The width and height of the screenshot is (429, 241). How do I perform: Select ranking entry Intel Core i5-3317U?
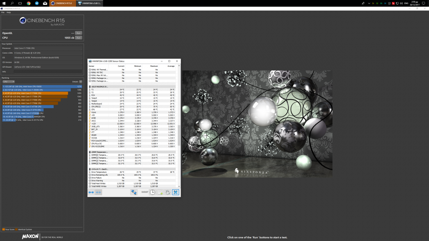point(42,120)
